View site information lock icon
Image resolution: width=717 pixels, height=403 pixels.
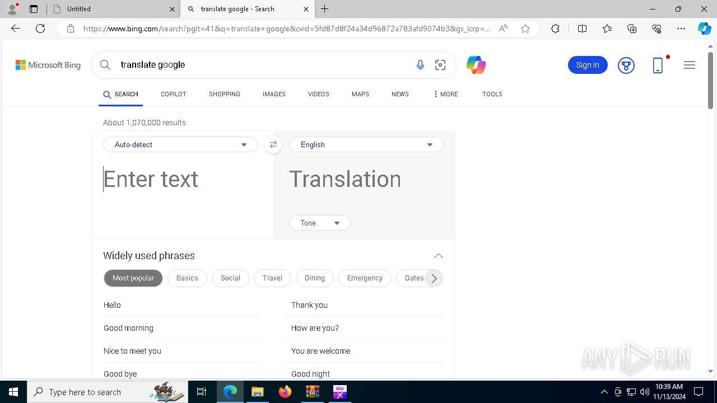(71, 29)
